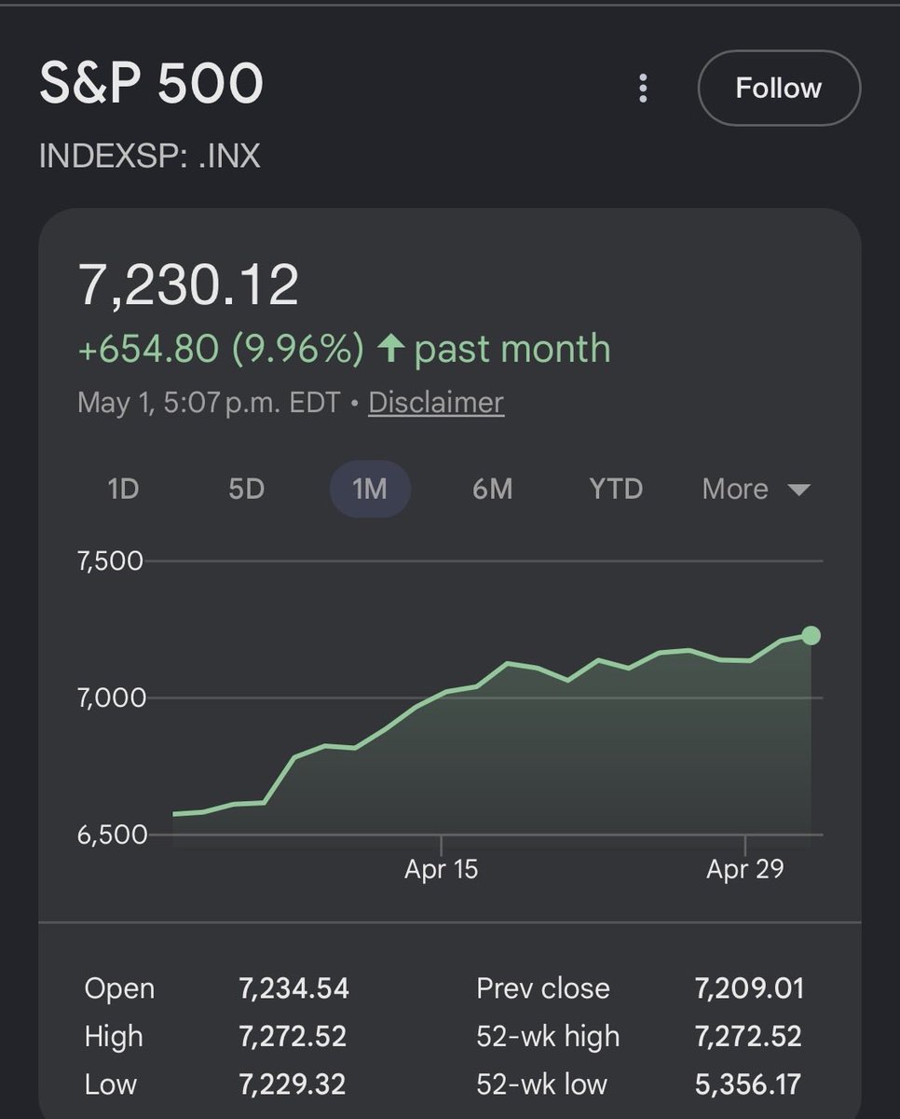Click the Open label
This screenshot has width=900, height=1119.
119,988
